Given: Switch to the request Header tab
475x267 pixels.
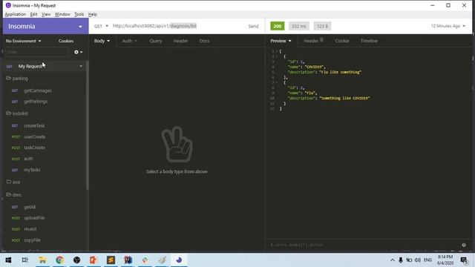Looking at the screenshot, I should click(180, 41).
